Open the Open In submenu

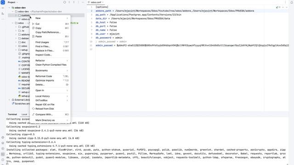(x=50, y=90)
